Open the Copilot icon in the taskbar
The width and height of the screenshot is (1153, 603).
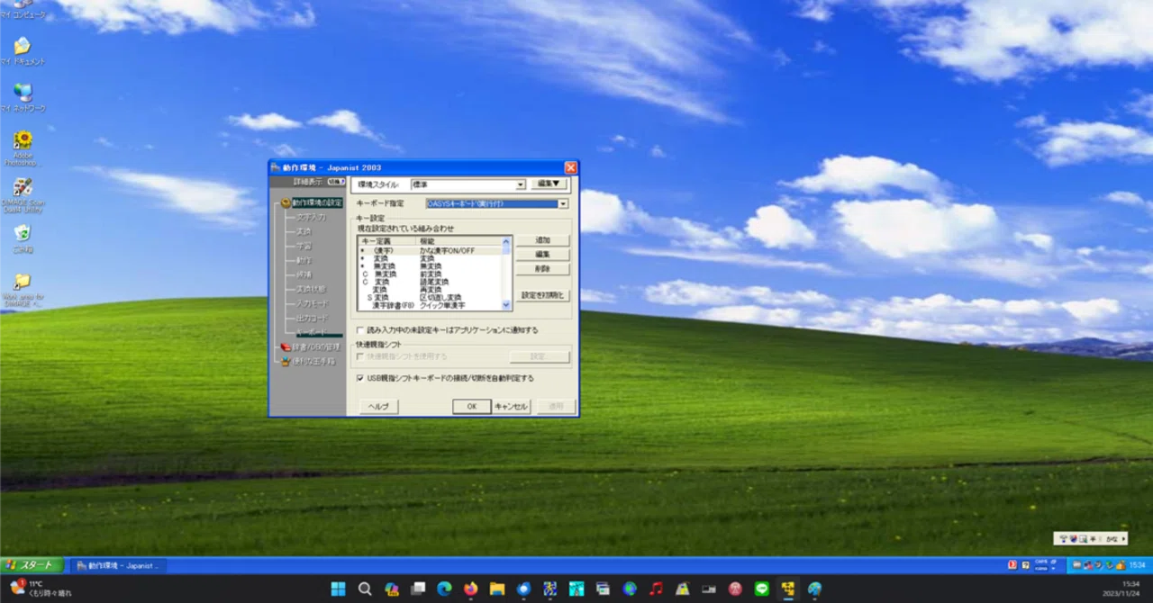391,589
